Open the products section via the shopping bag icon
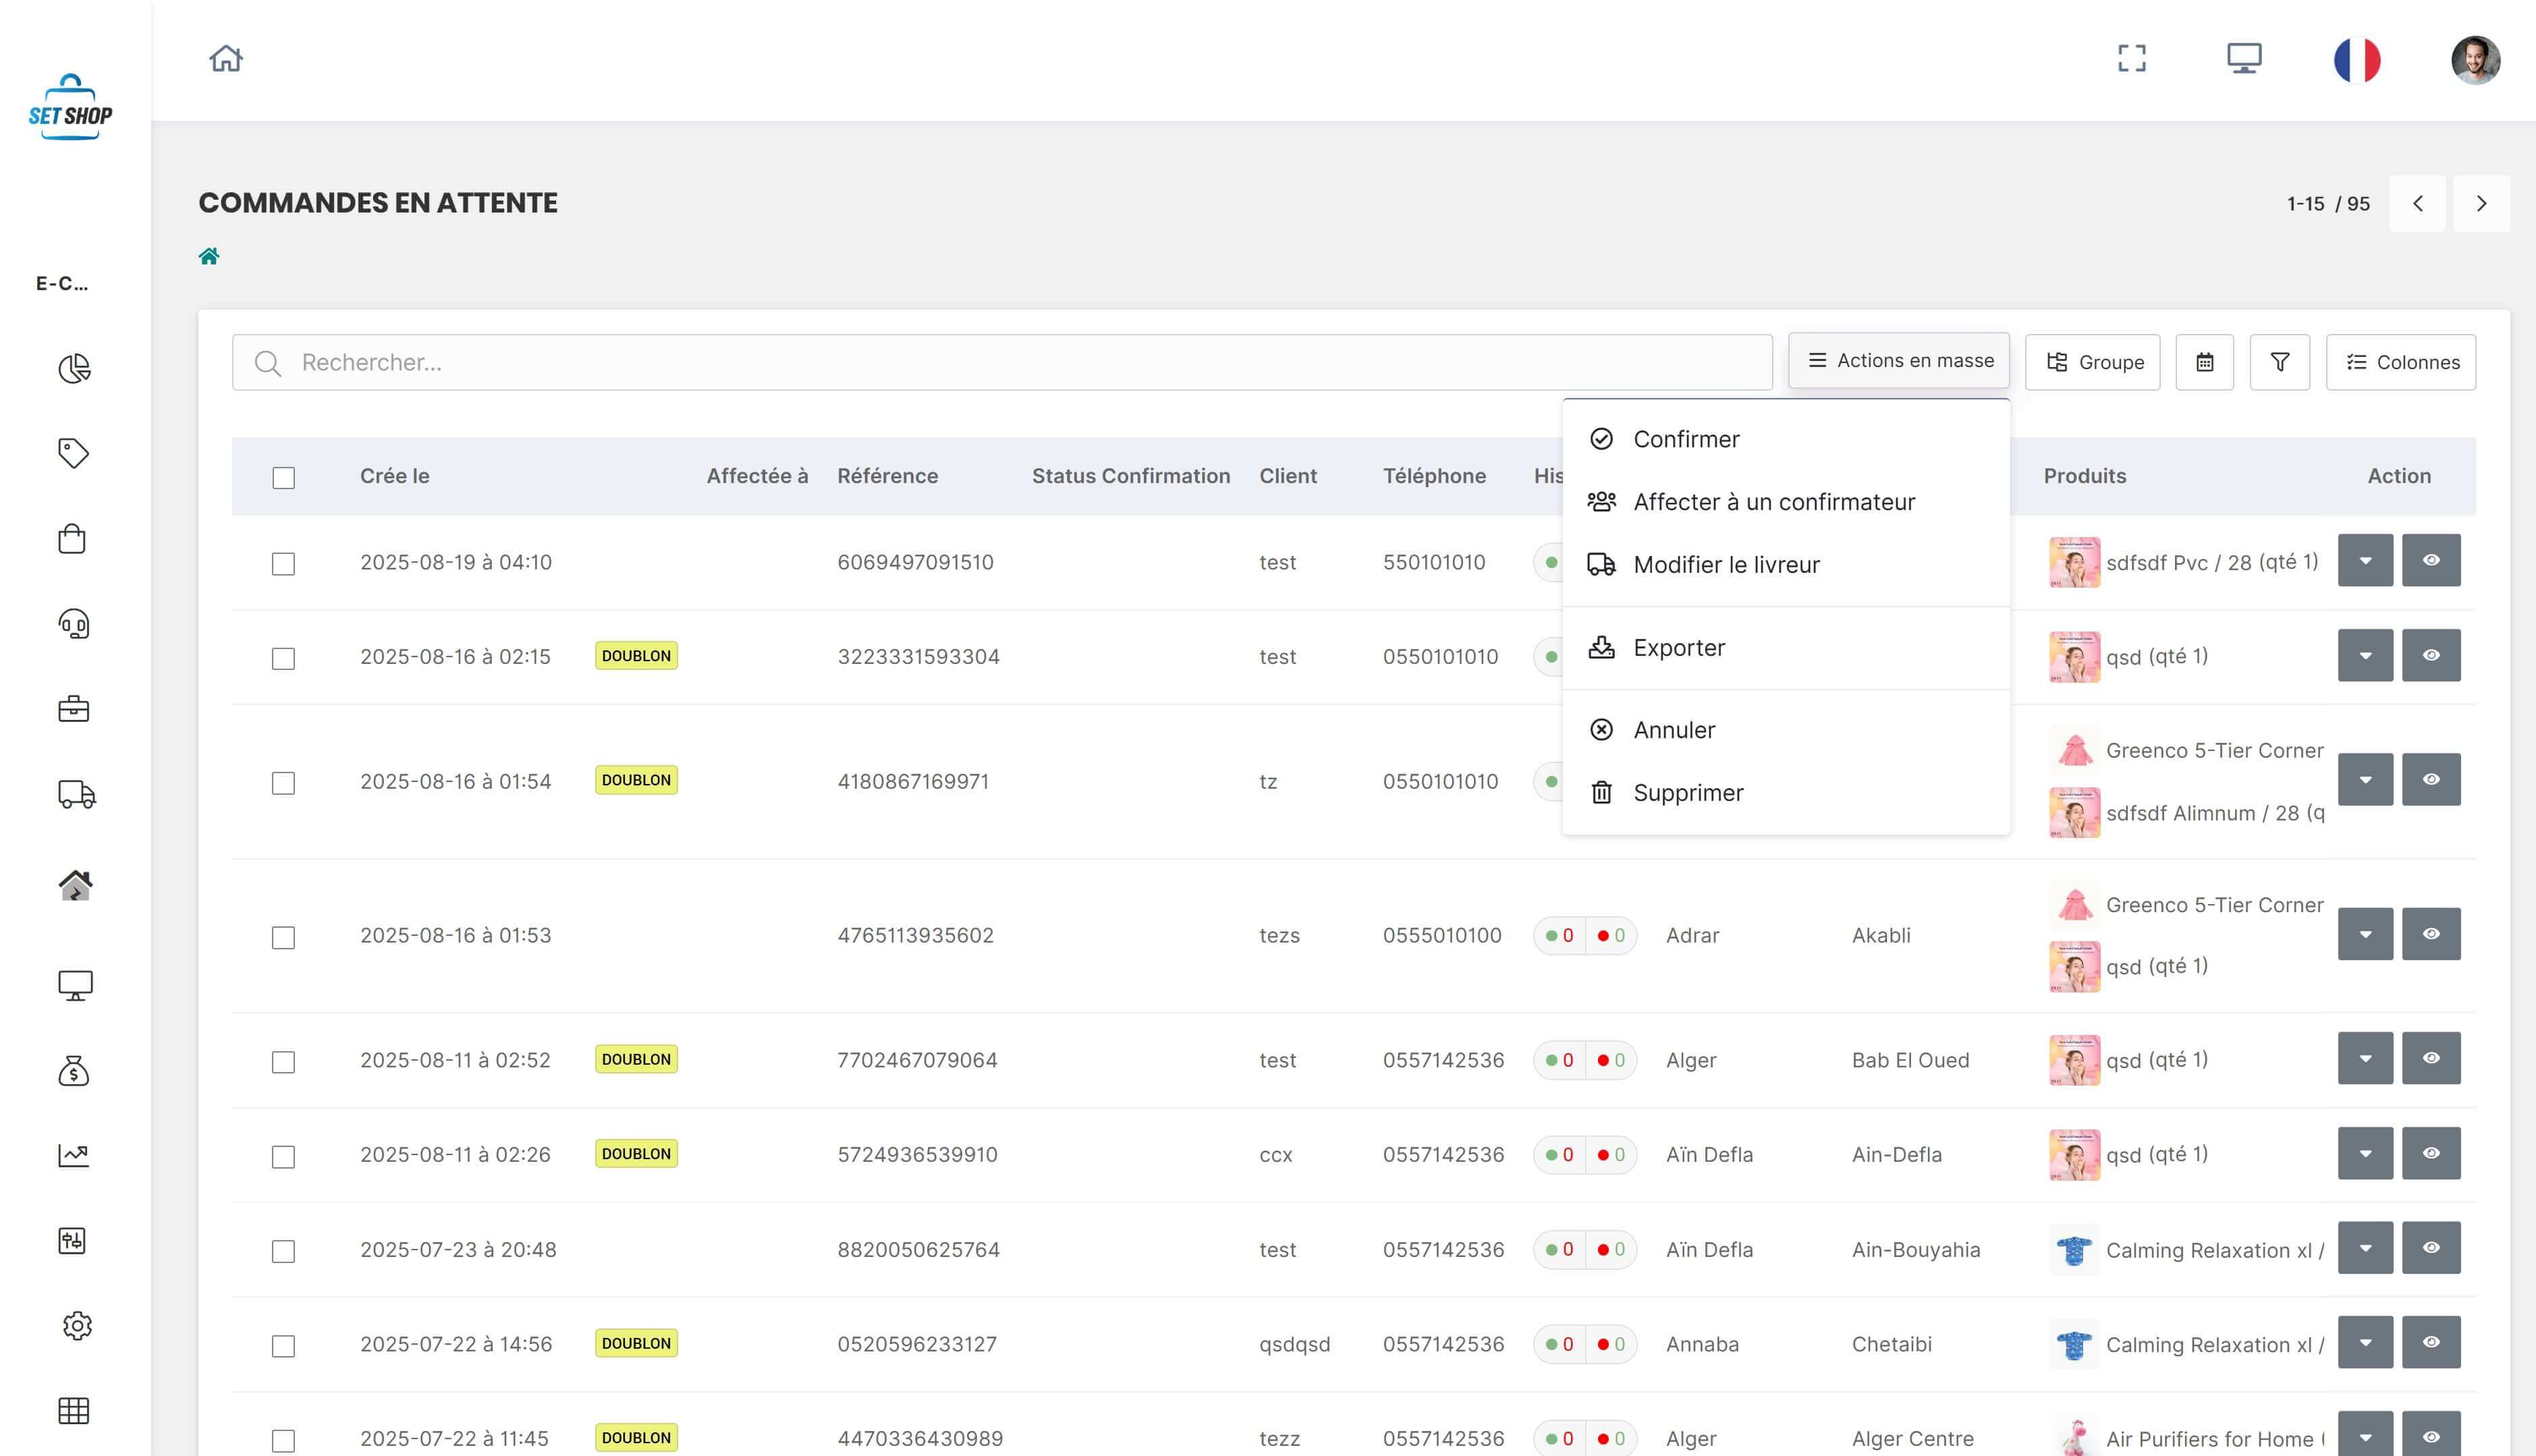2536x1456 pixels. pyautogui.click(x=73, y=538)
